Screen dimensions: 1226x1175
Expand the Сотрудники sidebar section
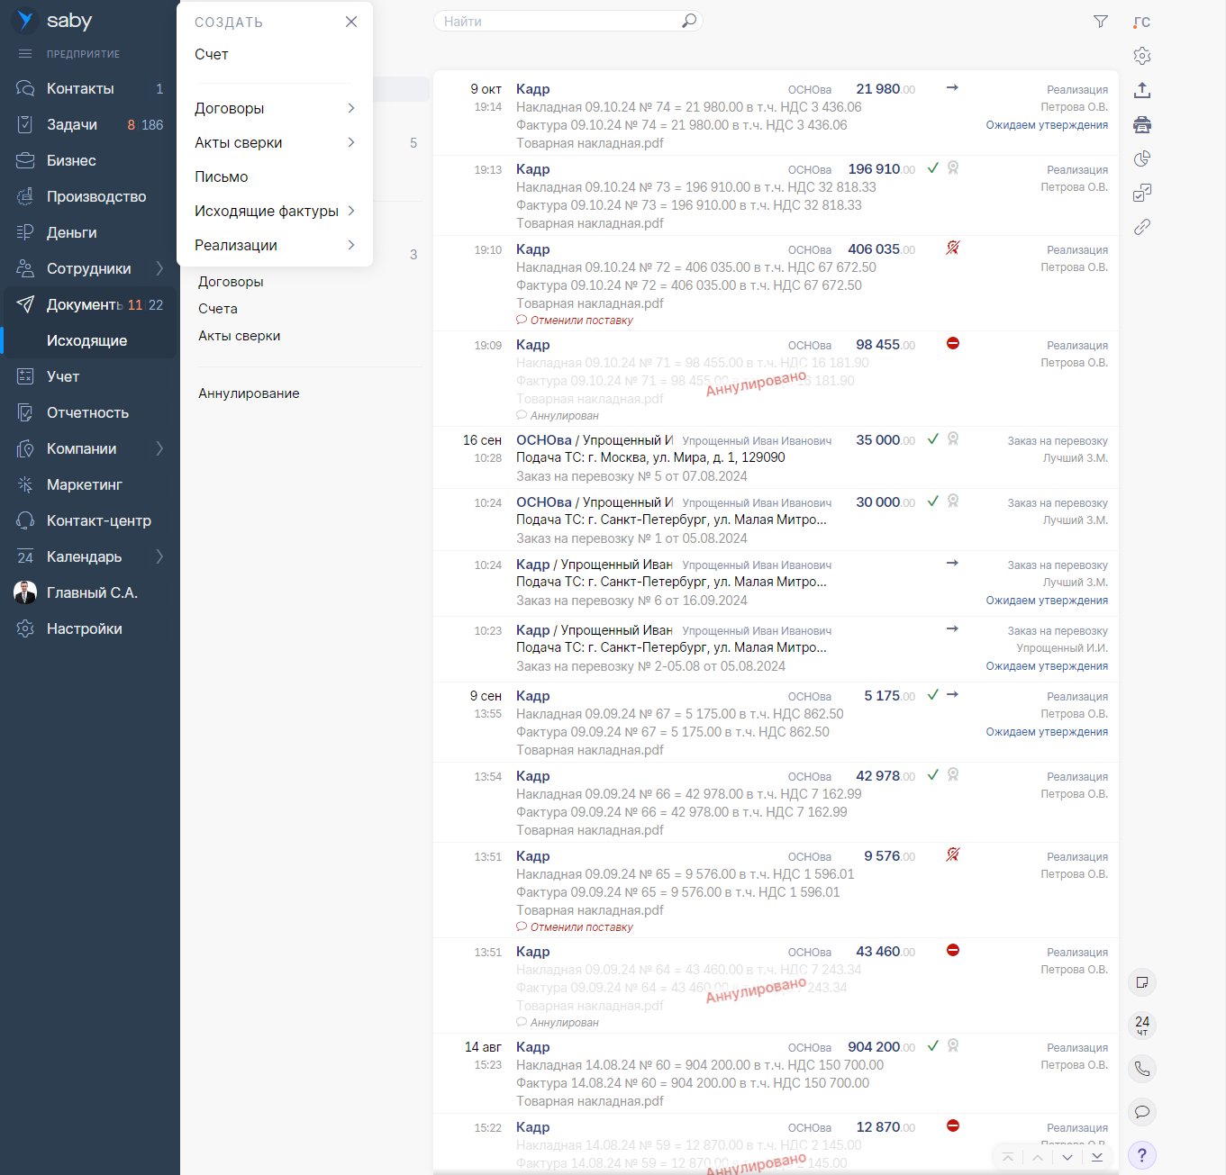point(159,268)
